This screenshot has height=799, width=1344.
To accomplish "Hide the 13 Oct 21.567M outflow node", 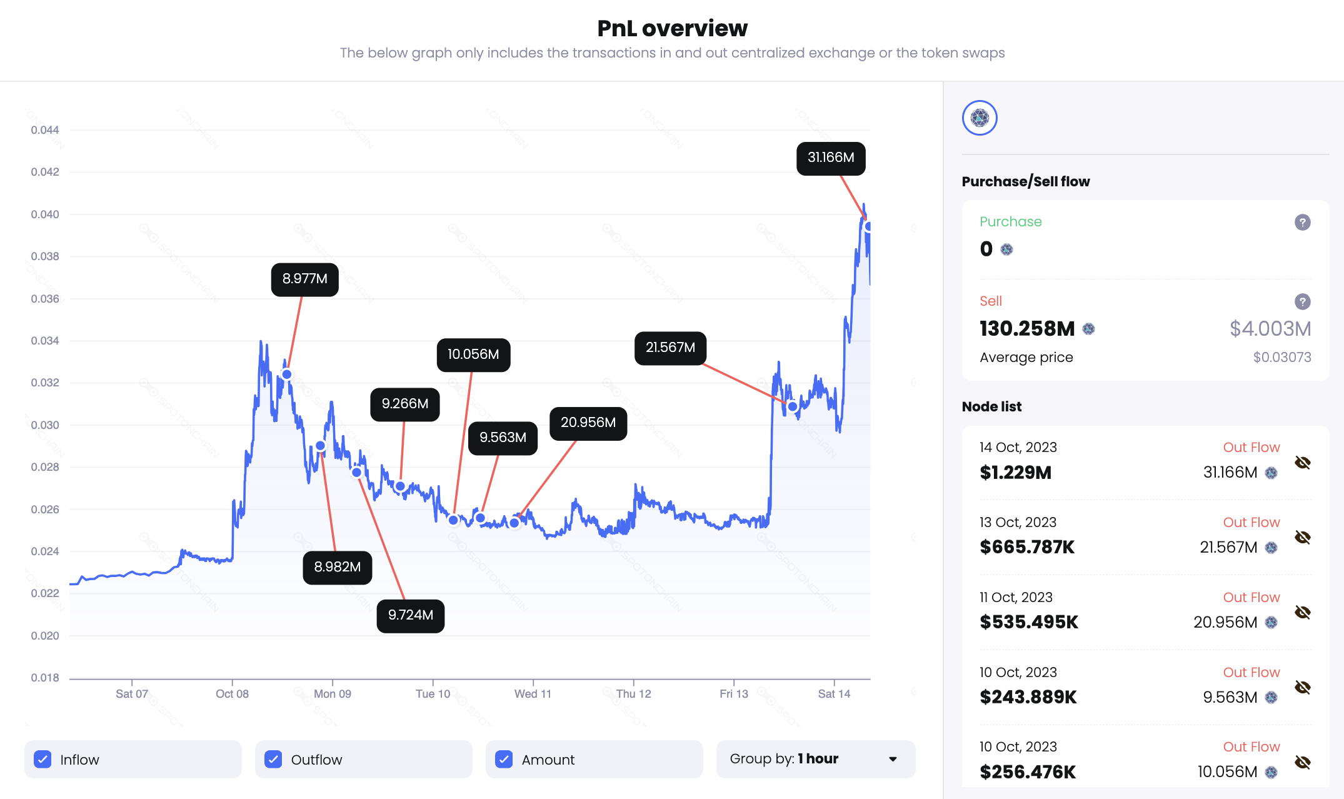I will click(1302, 538).
